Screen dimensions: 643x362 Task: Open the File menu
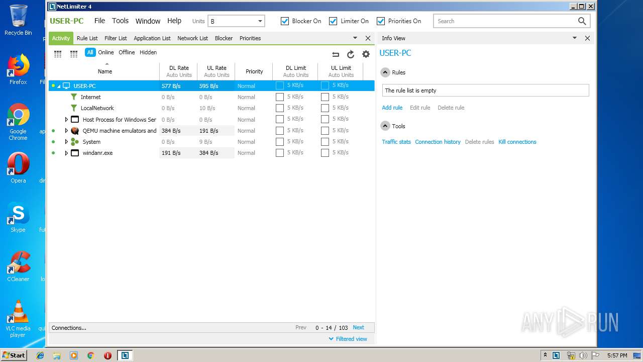pos(100,21)
